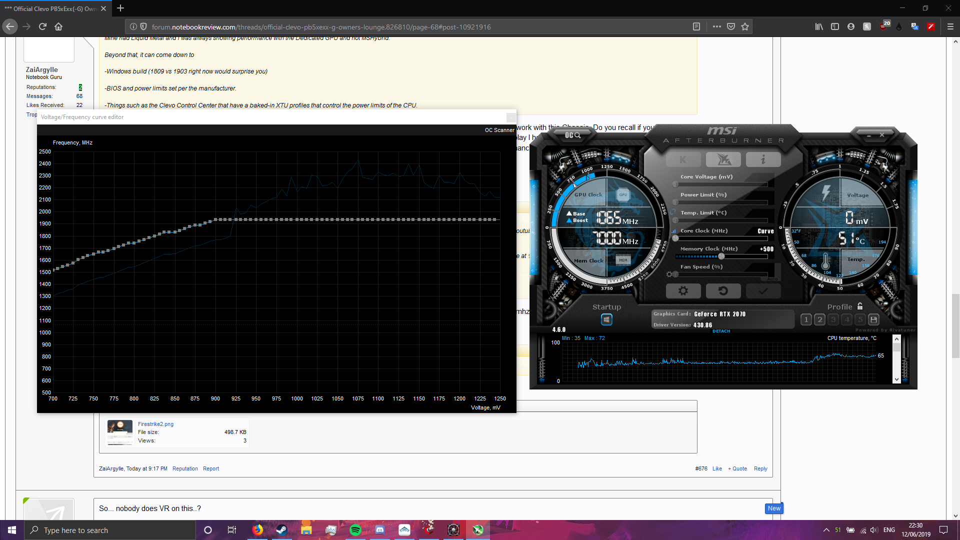Click the MSI jet logo button in Afterburner
This screenshot has height=540, width=960.
click(x=723, y=159)
